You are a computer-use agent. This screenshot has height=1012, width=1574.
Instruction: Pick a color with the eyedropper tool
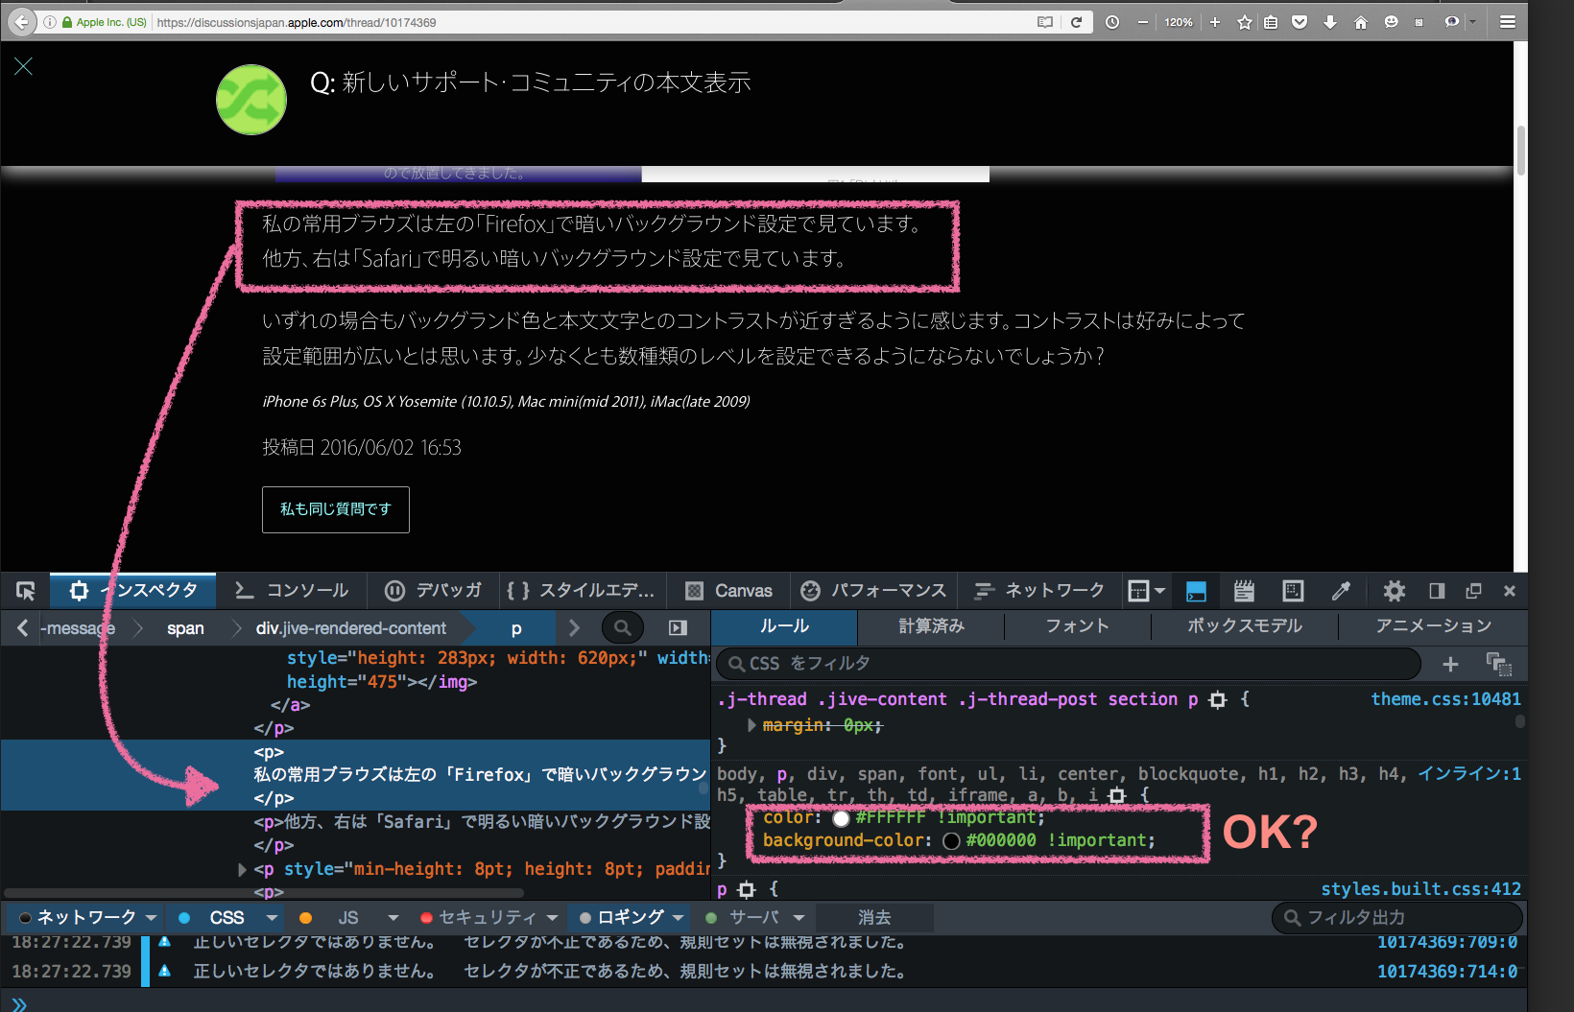tap(1341, 591)
